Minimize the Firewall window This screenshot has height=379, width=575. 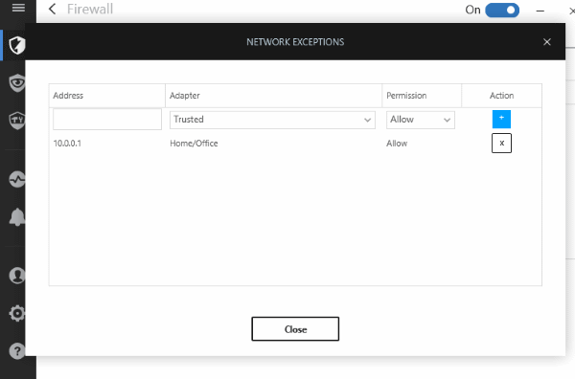click(x=540, y=11)
